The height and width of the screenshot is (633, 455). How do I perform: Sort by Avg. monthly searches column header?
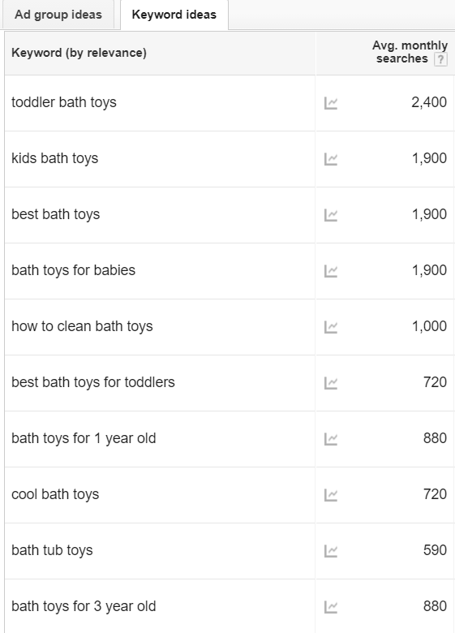coord(410,52)
